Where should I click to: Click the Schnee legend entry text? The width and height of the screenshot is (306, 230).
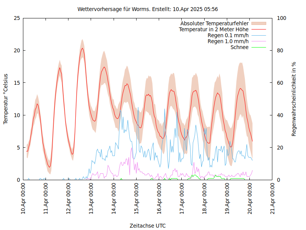tap(239, 47)
